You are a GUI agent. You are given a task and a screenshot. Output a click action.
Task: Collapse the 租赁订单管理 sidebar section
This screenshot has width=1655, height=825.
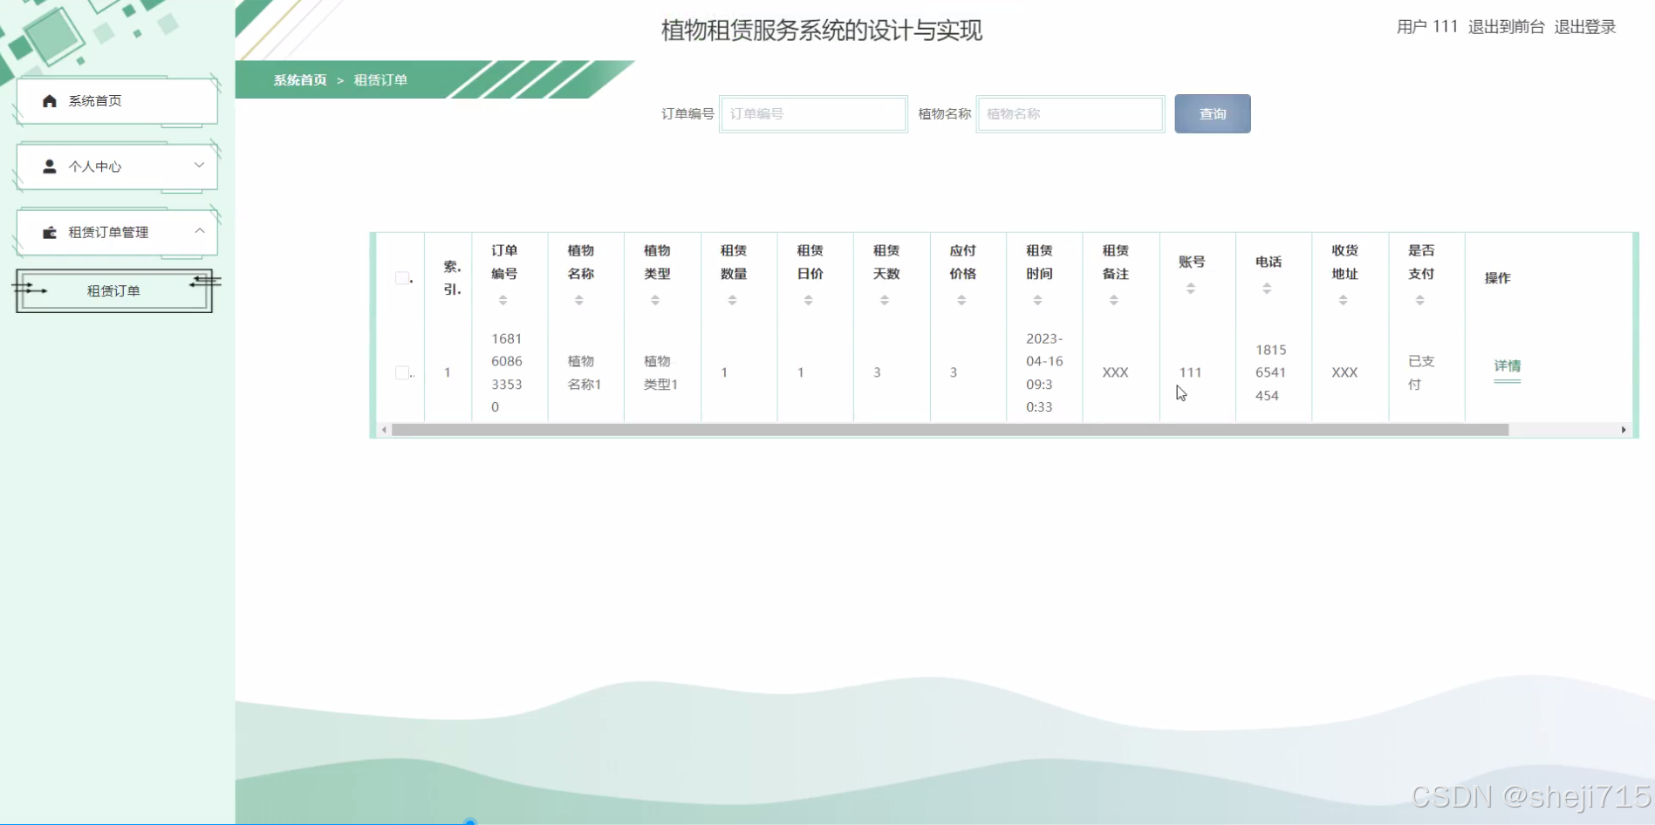tap(199, 231)
